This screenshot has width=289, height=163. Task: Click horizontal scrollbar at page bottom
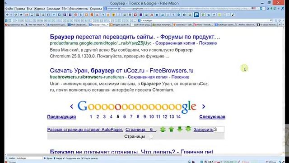click(x=94, y=155)
